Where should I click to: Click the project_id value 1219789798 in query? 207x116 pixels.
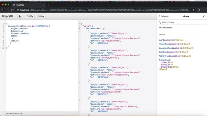point(41,26)
